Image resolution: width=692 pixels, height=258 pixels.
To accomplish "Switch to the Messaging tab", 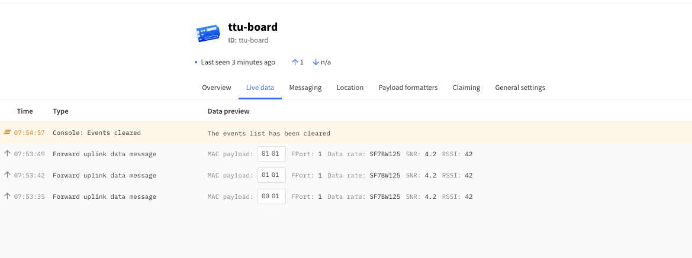I will (x=305, y=88).
